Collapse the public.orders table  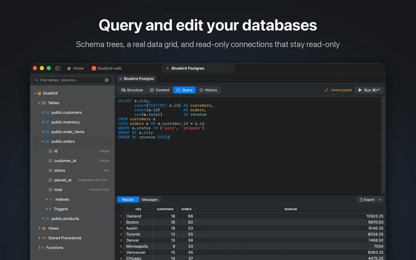(43, 141)
